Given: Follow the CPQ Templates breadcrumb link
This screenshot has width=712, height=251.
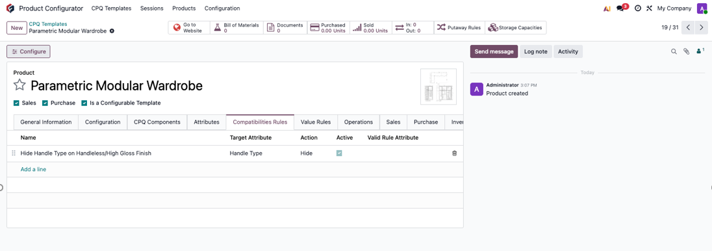Looking at the screenshot, I should [48, 24].
